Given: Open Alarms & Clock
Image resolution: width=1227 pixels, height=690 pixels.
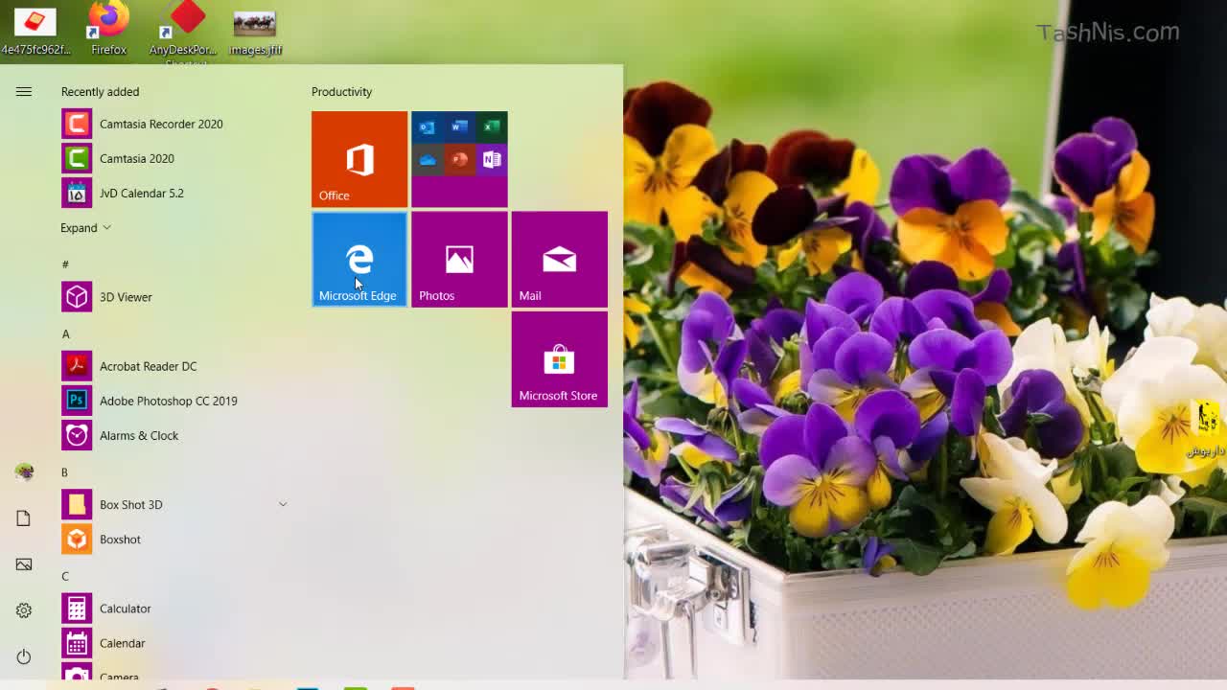Looking at the screenshot, I should tap(138, 435).
